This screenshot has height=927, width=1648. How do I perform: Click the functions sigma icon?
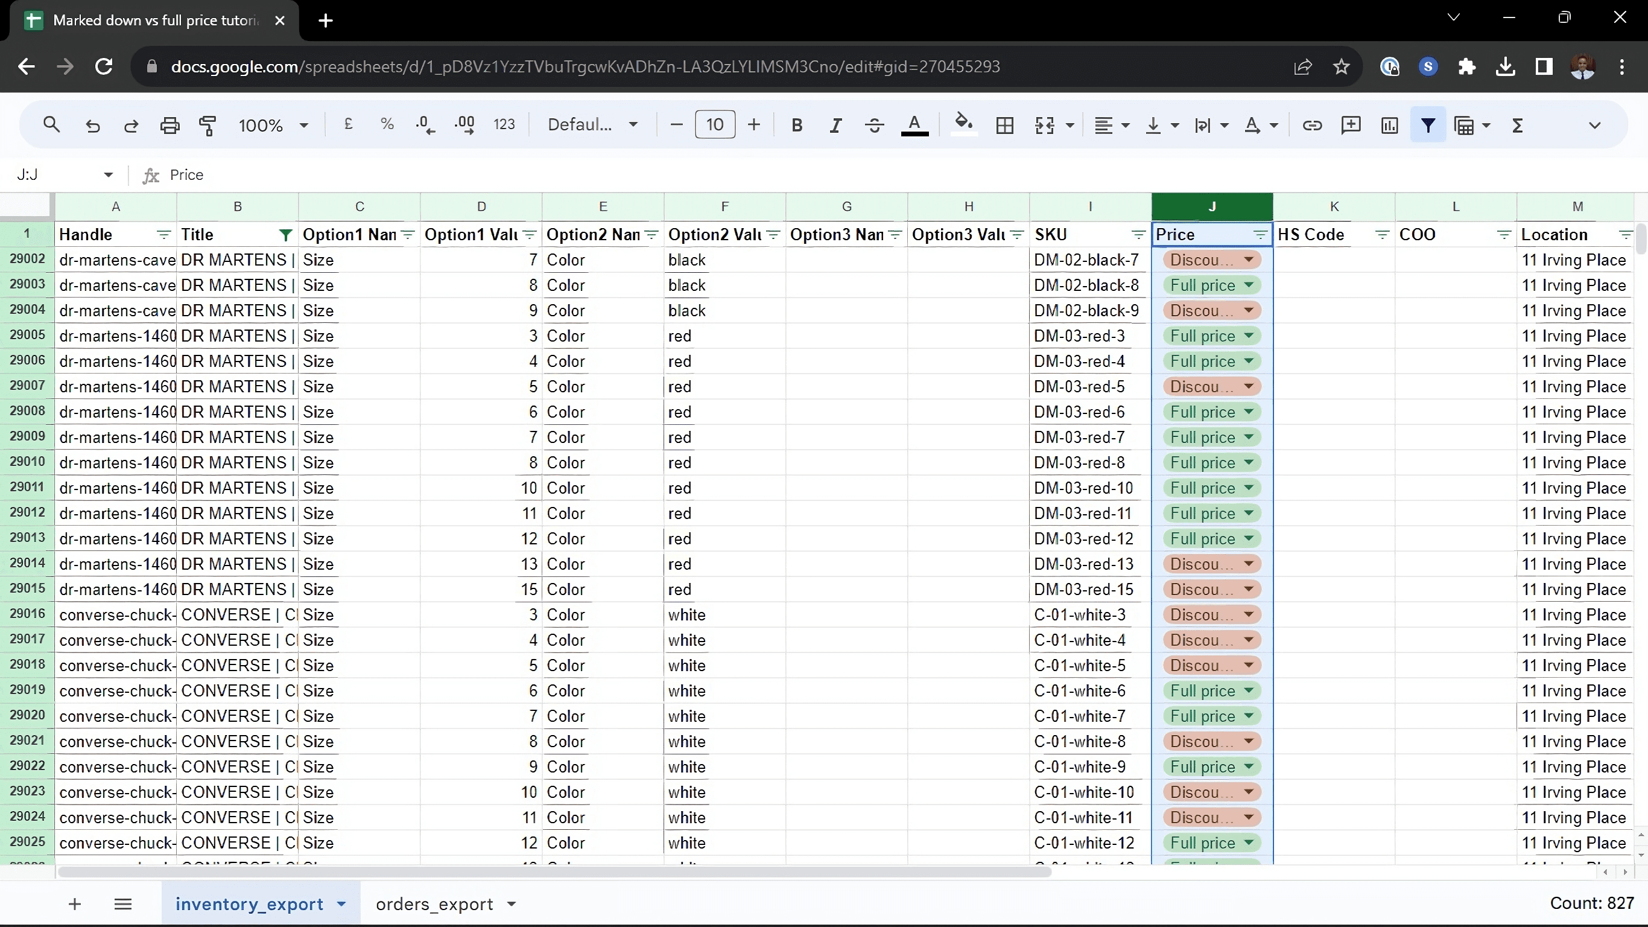(x=1517, y=125)
